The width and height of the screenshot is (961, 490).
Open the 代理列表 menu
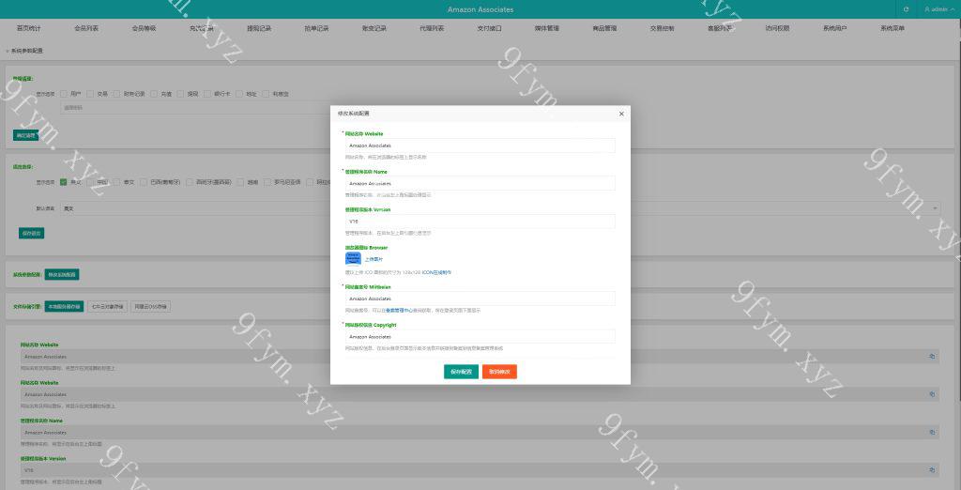click(x=432, y=28)
